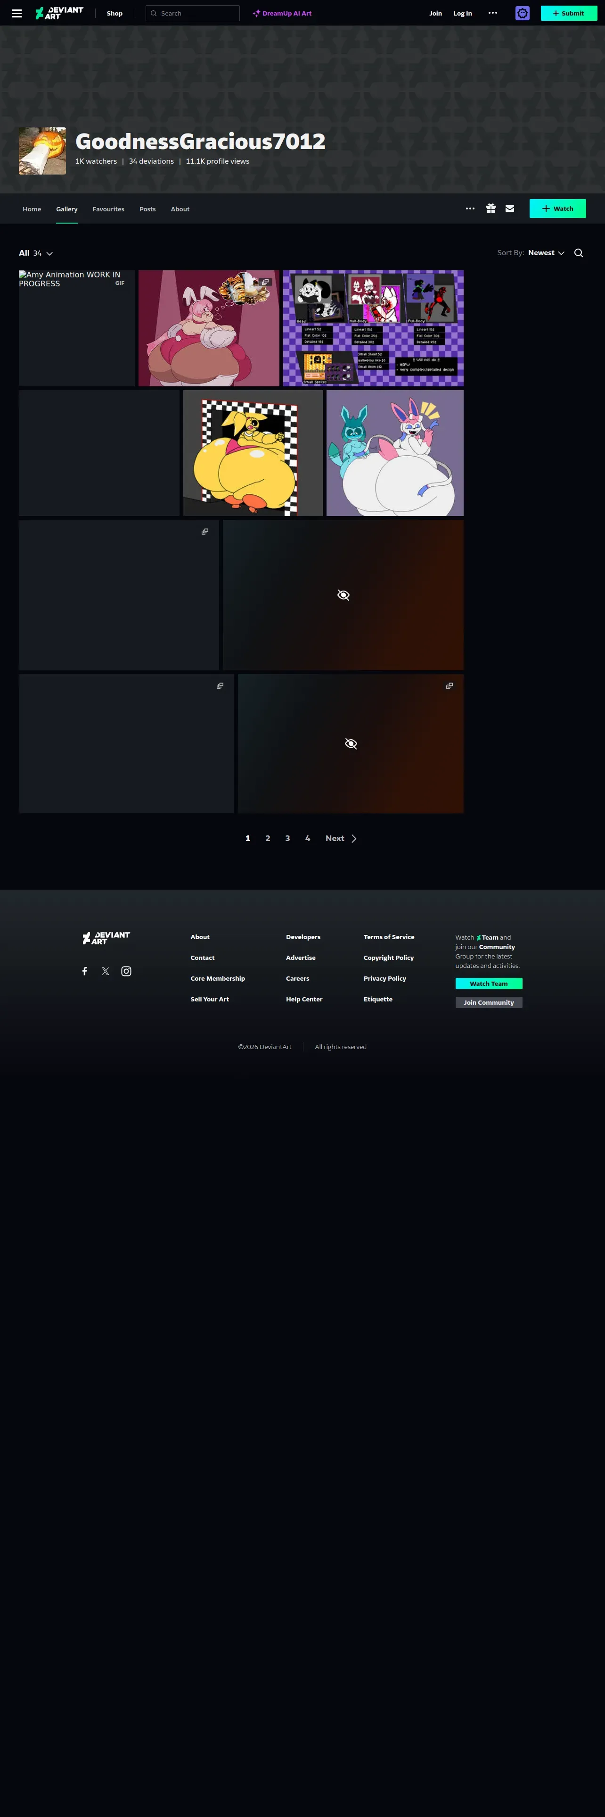
Task: Open the hamburger navigation menu
Action: tap(17, 13)
